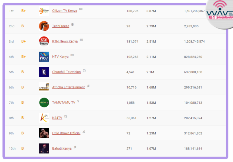The height and width of the screenshot is (162, 233).
Task: Click the 1,208,745,574 views value
Action: coord(194,42)
